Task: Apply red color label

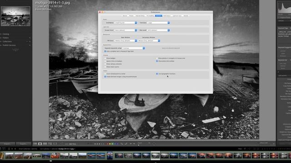Action: (107, 144)
